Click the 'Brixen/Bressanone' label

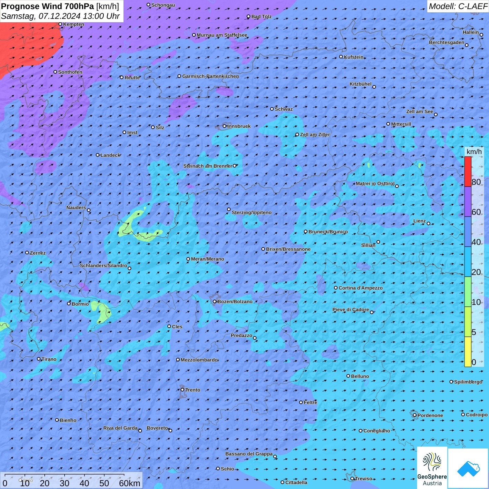(288, 249)
